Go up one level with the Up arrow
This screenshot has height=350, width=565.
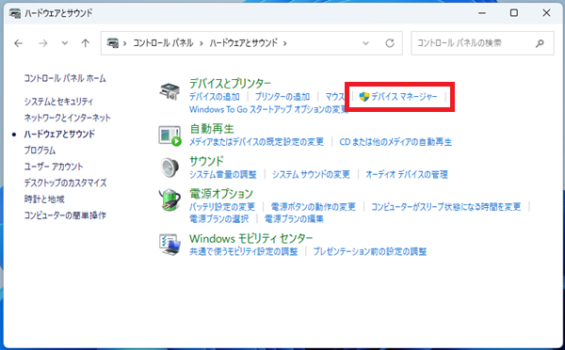click(85, 43)
